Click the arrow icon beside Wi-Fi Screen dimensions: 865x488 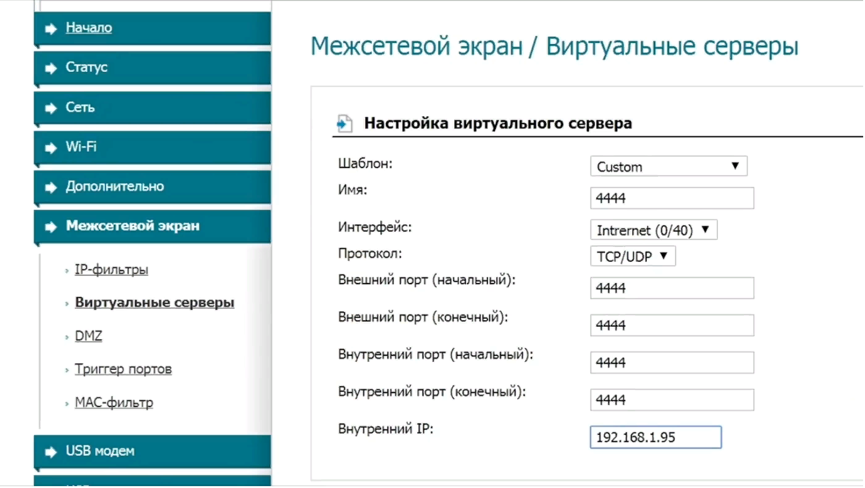[51, 148]
